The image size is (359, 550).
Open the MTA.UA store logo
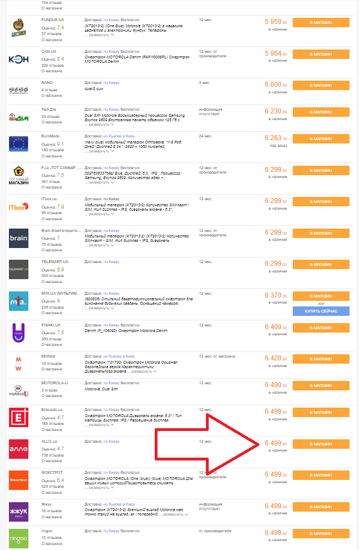coord(18,301)
